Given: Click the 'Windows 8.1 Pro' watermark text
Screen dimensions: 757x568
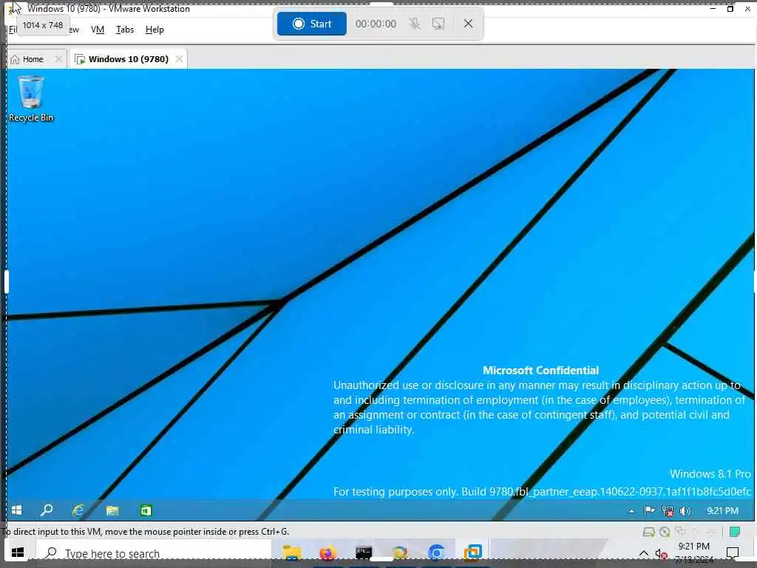Looking at the screenshot, I should pos(710,474).
